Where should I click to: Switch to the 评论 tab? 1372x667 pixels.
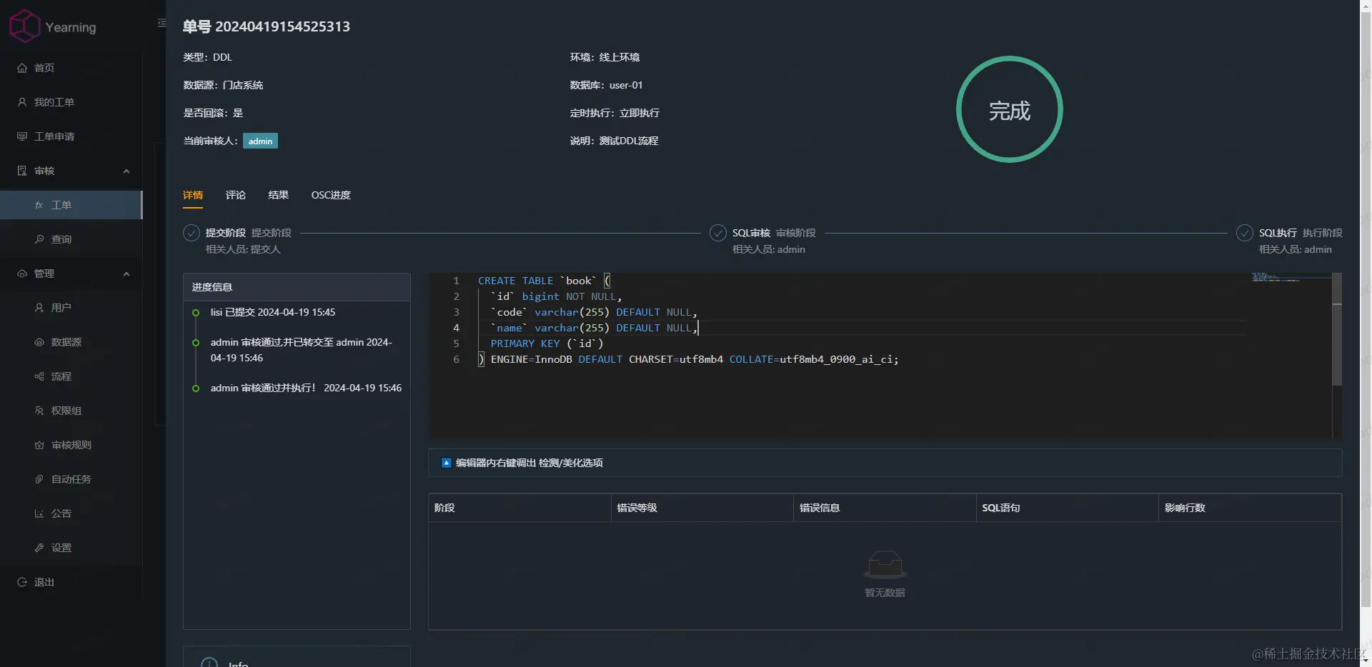tap(236, 195)
